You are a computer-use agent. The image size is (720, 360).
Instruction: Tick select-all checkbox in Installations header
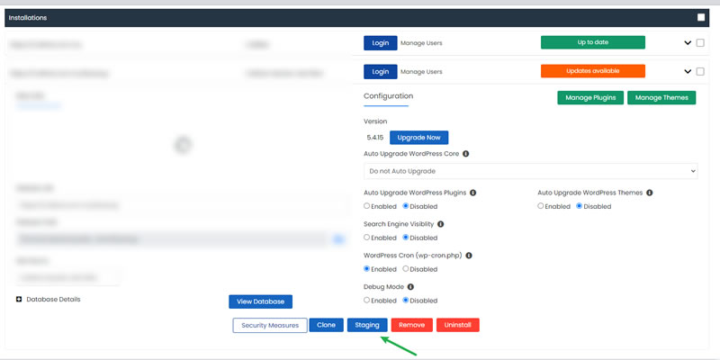(x=701, y=17)
